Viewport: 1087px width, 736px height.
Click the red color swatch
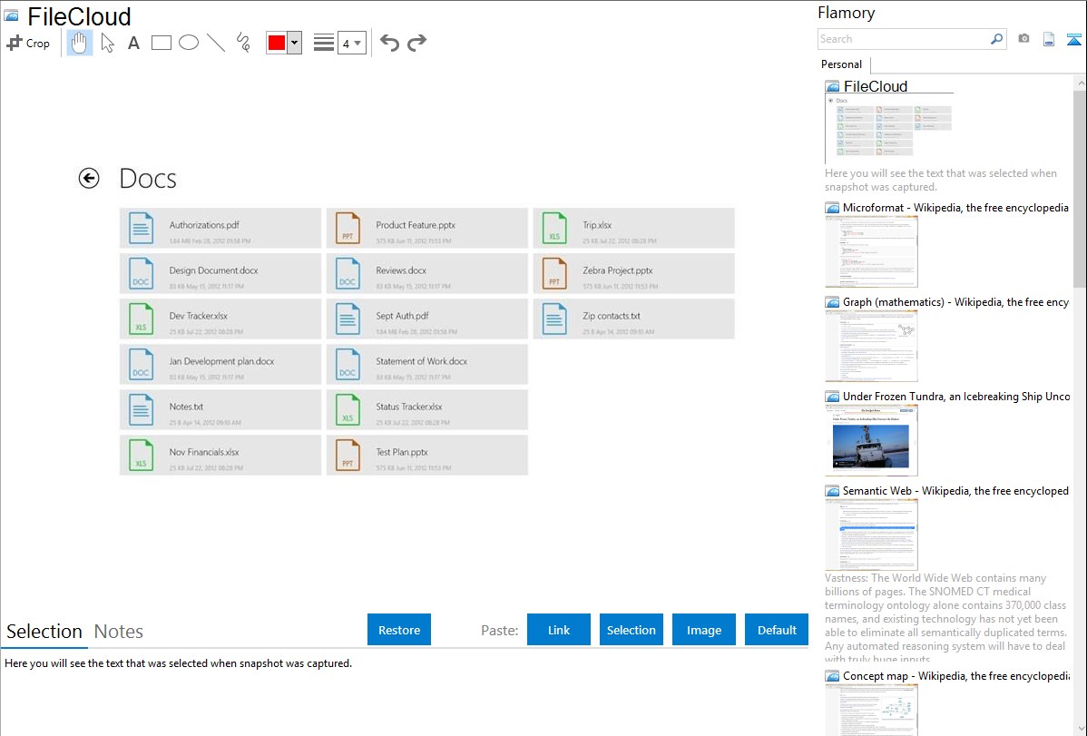[x=277, y=43]
